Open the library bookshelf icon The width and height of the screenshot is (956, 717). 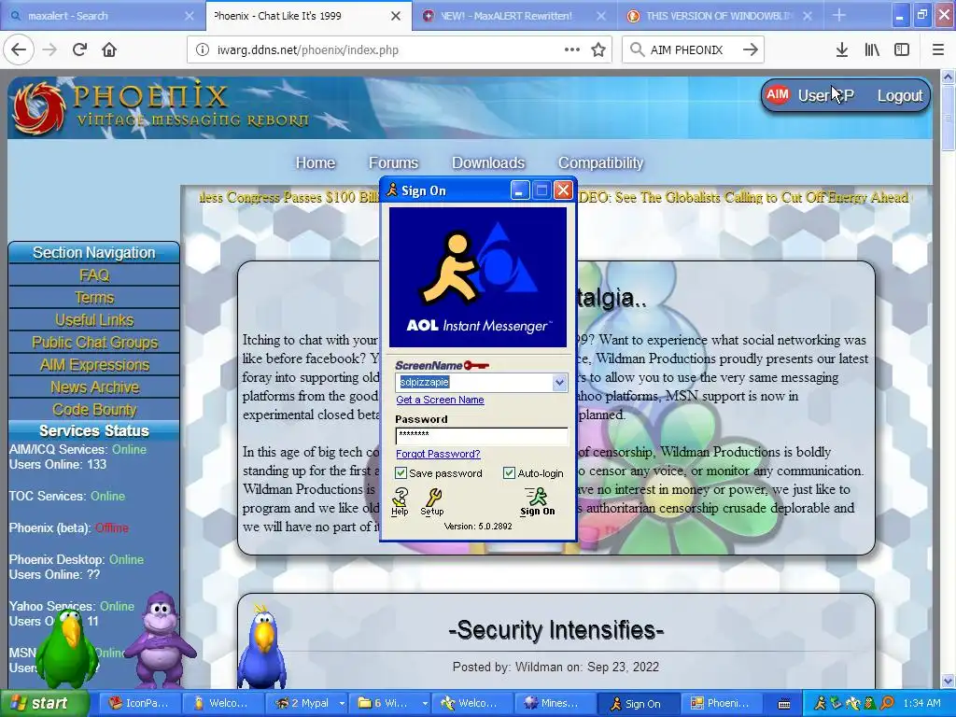(x=872, y=50)
